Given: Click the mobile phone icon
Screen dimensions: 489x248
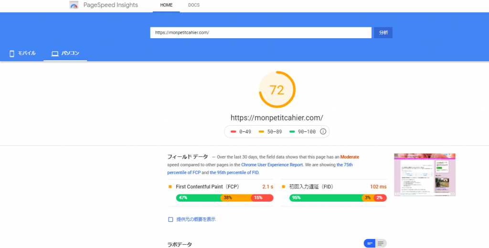Looking at the screenshot, I should (x=12, y=54).
